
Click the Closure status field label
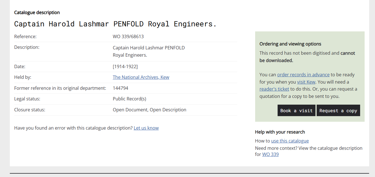[x=30, y=110]
